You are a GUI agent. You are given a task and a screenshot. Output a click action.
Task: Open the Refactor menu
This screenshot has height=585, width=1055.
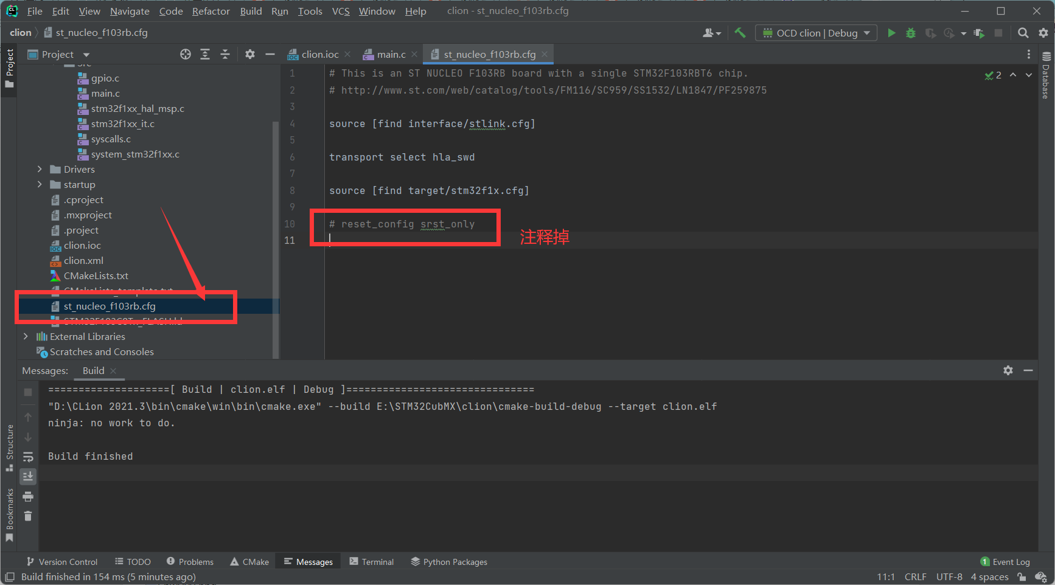point(211,11)
